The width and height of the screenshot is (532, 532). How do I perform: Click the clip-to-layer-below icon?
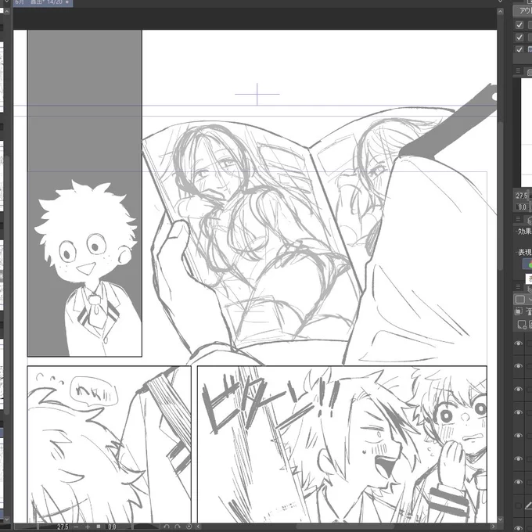(519, 311)
